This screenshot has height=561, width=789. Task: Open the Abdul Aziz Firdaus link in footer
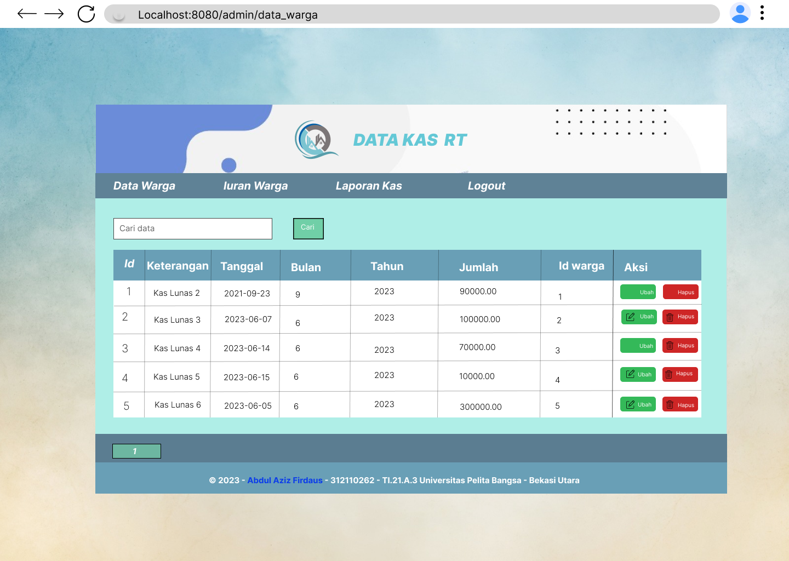(x=284, y=480)
